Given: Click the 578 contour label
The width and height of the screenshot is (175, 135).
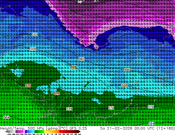Looking at the screenshot, I should pyautogui.click(x=150, y=107).
